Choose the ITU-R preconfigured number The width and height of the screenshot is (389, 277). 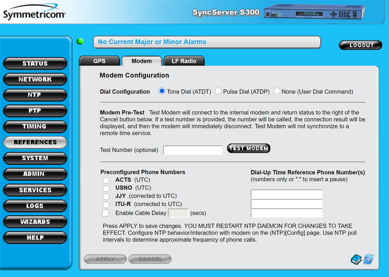pyautogui.click(x=106, y=205)
